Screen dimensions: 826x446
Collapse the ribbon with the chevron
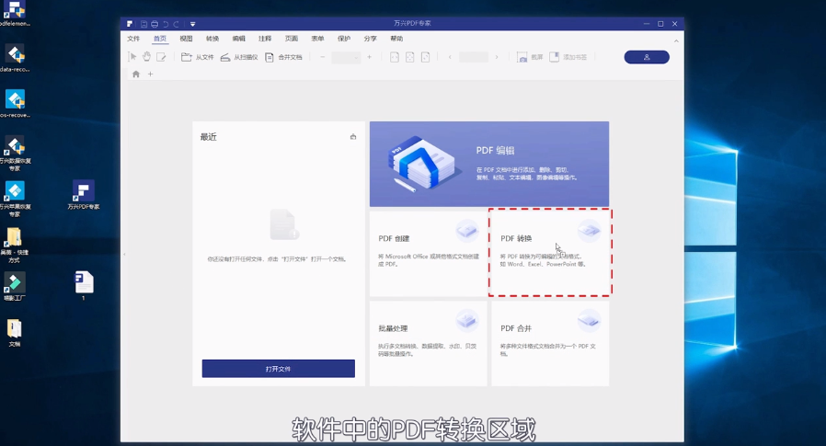point(676,40)
